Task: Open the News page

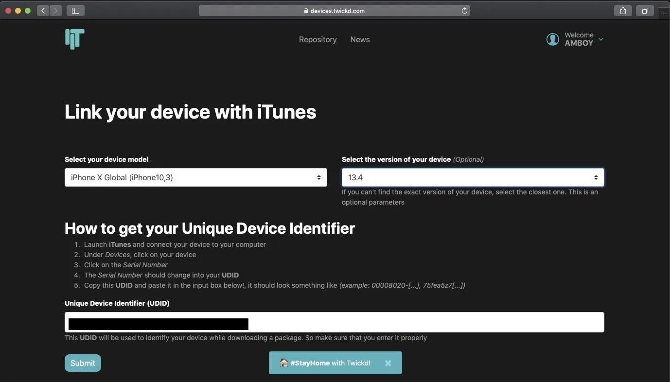Action: pyautogui.click(x=360, y=39)
